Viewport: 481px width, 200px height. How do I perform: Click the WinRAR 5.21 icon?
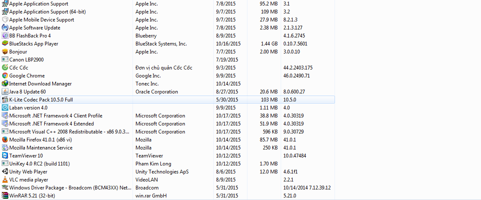click(x=5, y=196)
